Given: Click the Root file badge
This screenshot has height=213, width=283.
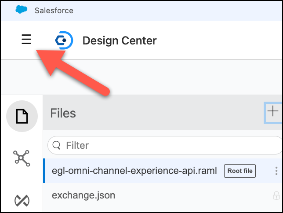Looking at the screenshot, I should [x=240, y=171].
